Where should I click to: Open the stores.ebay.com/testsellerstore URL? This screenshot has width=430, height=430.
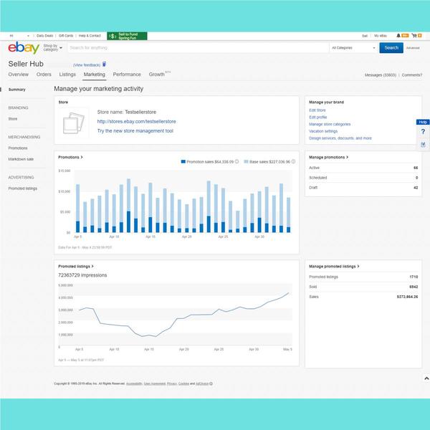pyautogui.click(x=137, y=122)
